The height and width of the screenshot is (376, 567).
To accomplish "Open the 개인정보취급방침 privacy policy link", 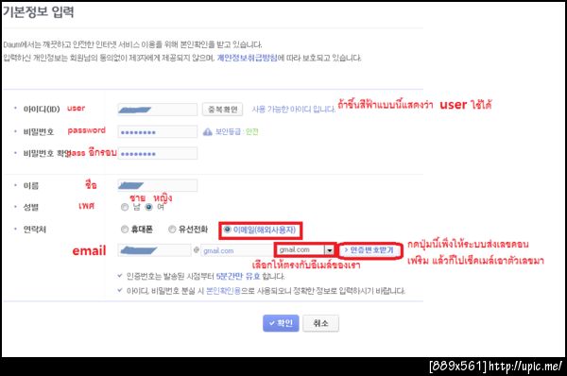I will tap(247, 58).
